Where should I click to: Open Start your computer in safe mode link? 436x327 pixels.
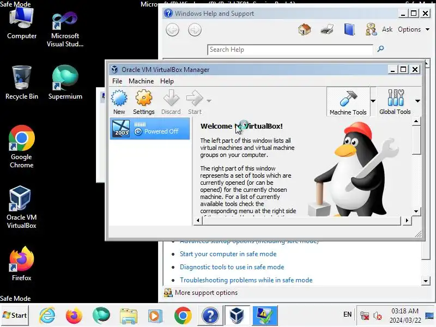228,254
